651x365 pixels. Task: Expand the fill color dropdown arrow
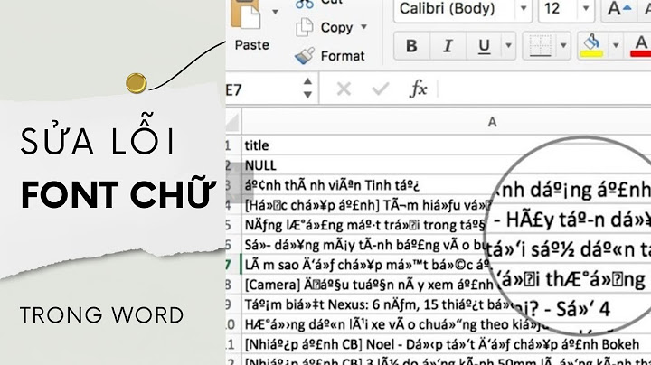click(x=616, y=45)
